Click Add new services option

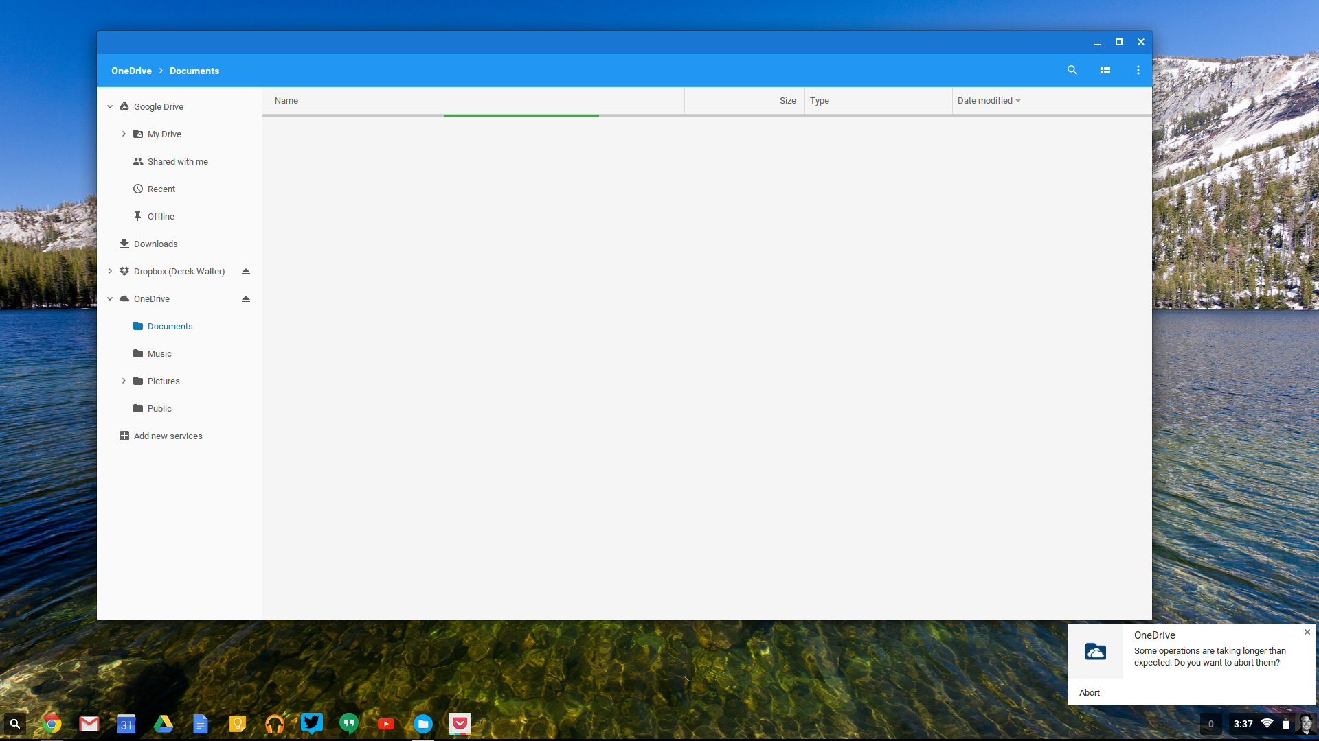(168, 435)
